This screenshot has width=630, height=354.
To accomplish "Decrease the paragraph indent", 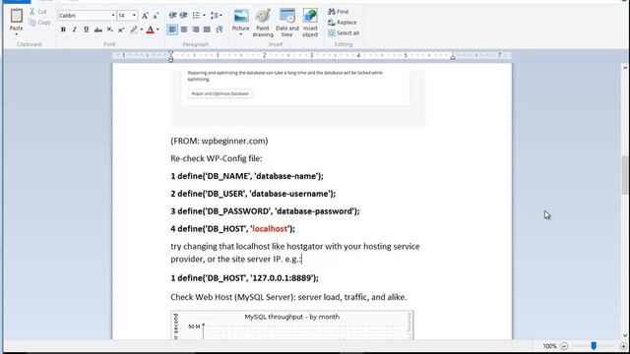I will [x=172, y=16].
